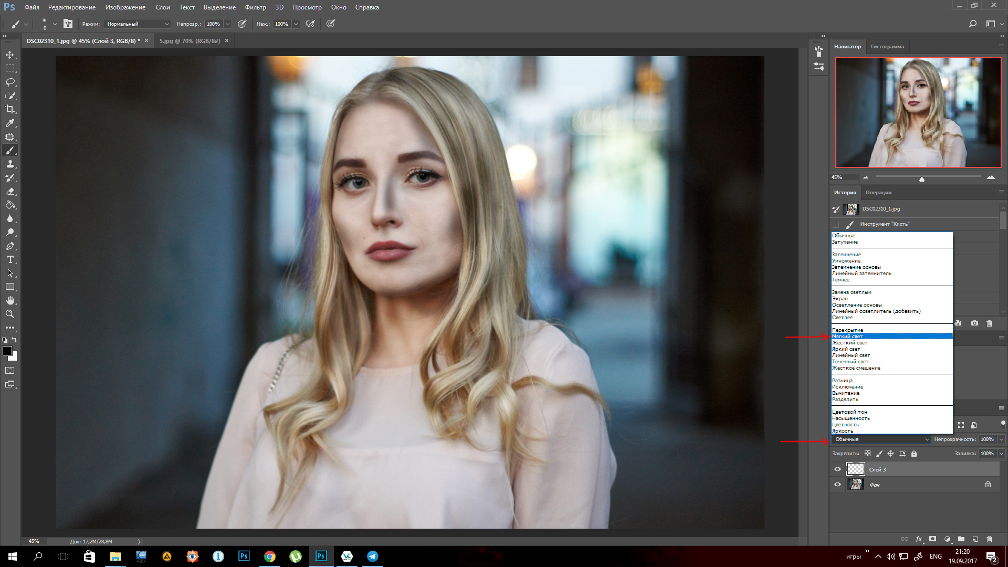This screenshot has width=1008, height=567.
Task: Switch to the Операции tab
Action: [x=878, y=193]
